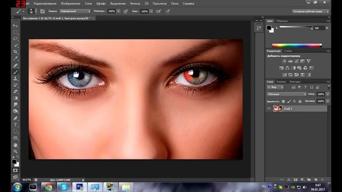
Task: Select the Clone Stamp tool
Action: (x=15, y=78)
